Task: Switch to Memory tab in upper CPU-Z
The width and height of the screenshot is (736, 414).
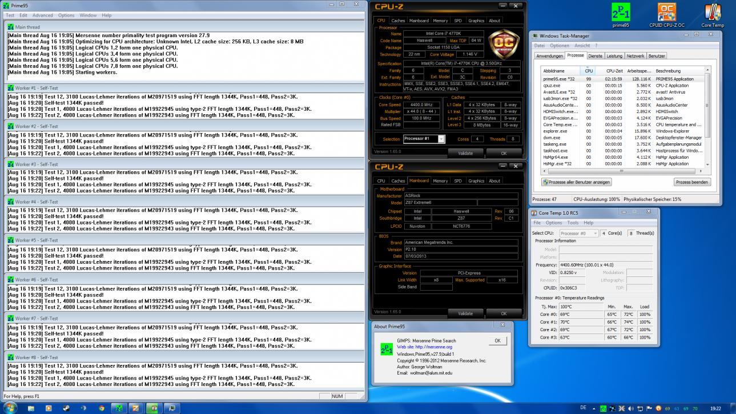Action: [x=440, y=21]
